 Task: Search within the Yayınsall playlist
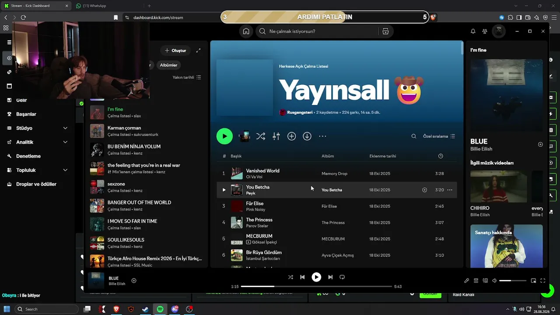pyautogui.click(x=414, y=136)
